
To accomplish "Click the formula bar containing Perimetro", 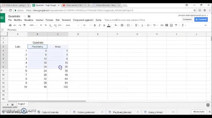I will 108,30.
